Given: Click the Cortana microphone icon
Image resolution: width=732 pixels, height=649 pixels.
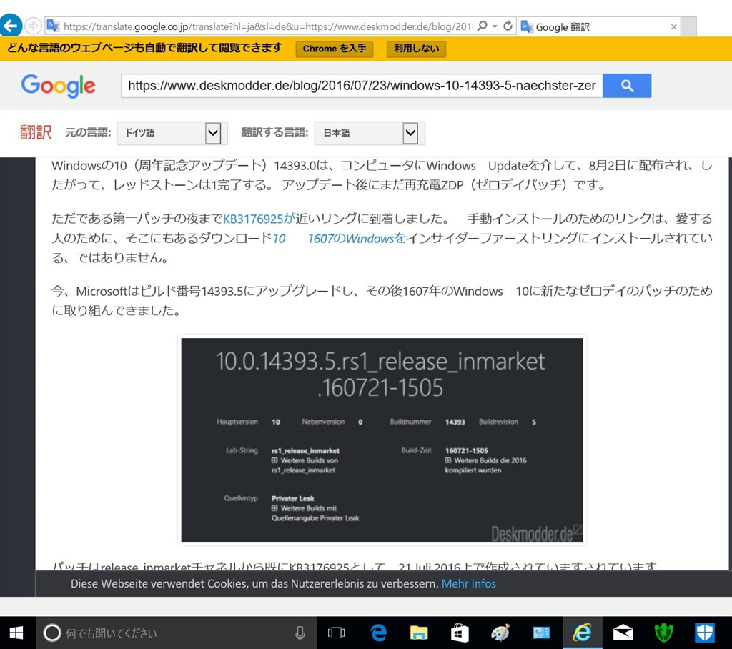Looking at the screenshot, I should (x=300, y=633).
